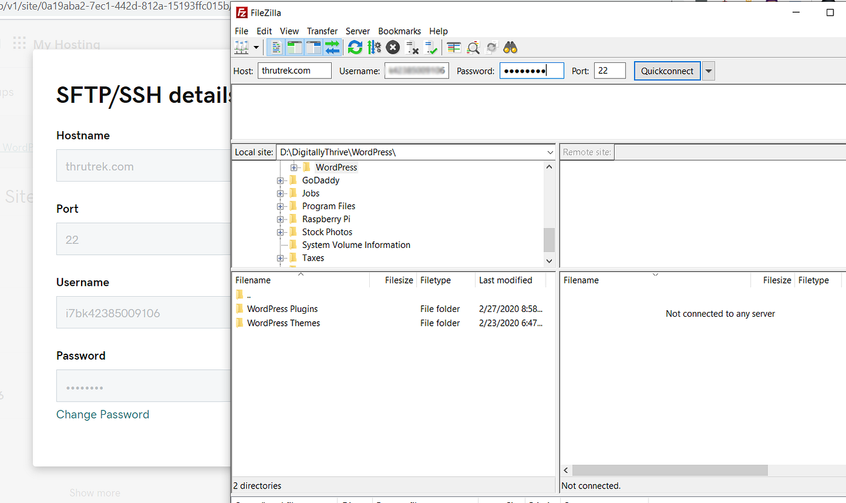Select the Raspberry Pi folder
Screen dimensions: 846x503
[326, 219]
